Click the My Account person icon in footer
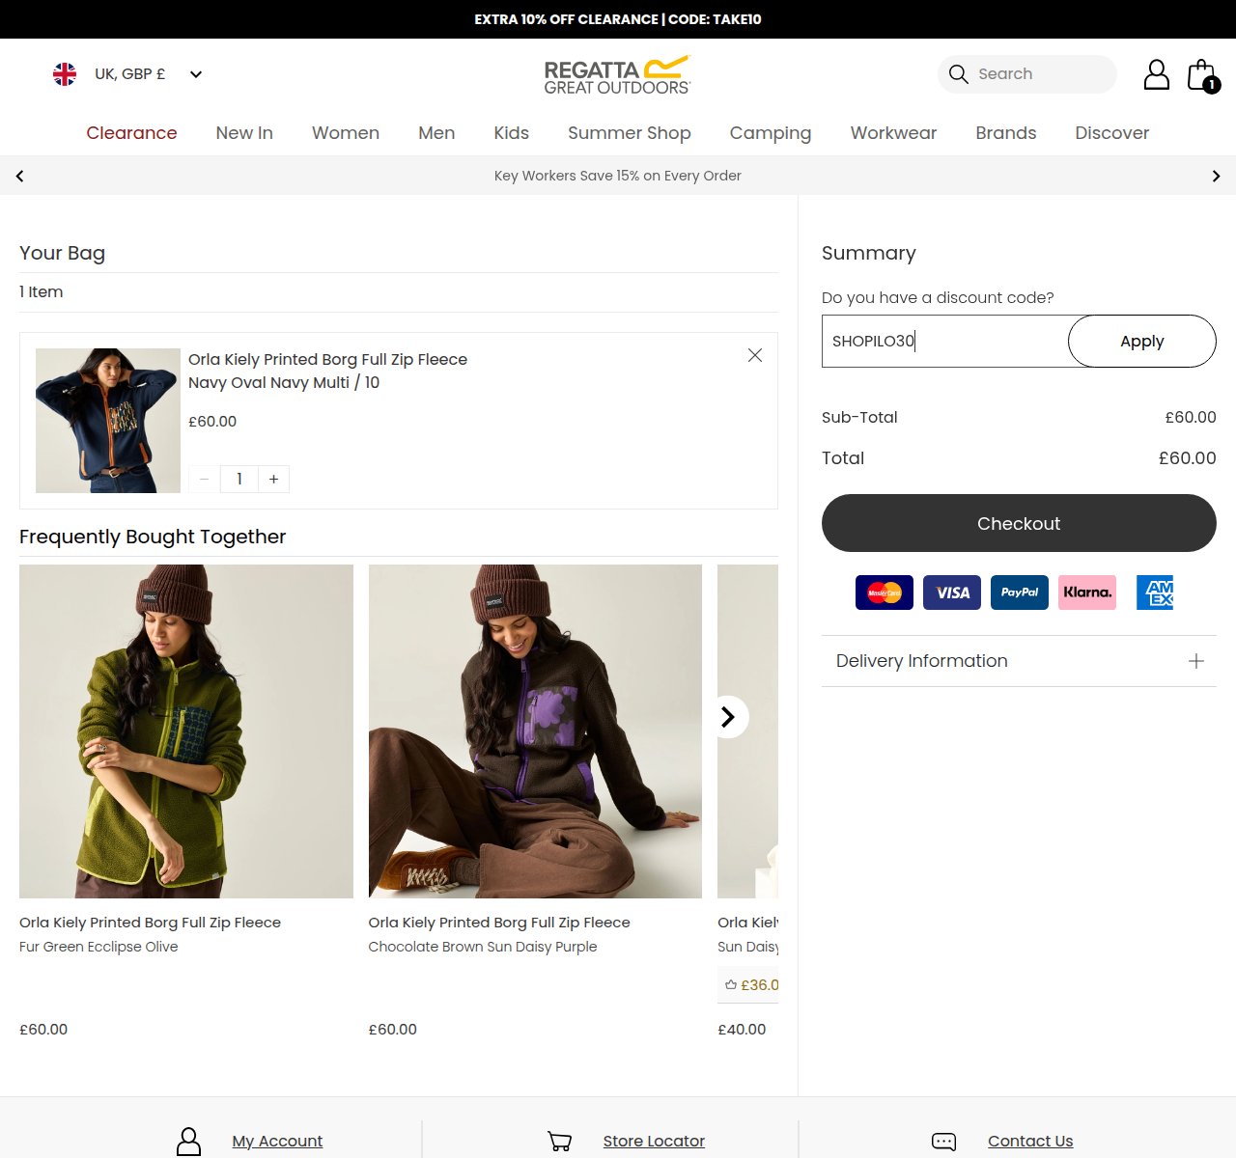This screenshot has width=1236, height=1158. [x=189, y=1142]
